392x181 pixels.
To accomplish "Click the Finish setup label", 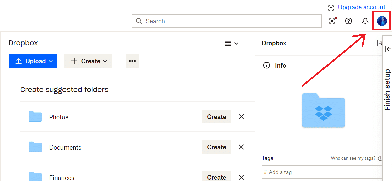I will coord(387,90).
